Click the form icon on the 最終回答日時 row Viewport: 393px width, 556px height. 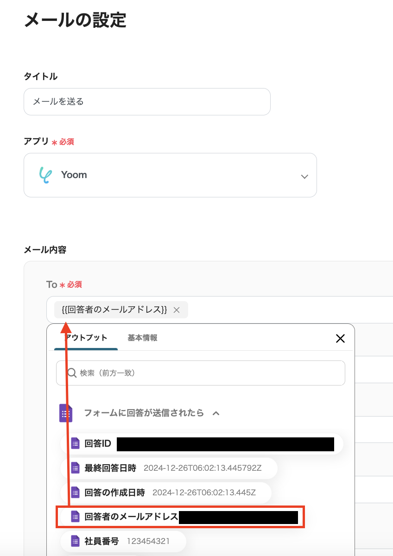pos(75,468)
